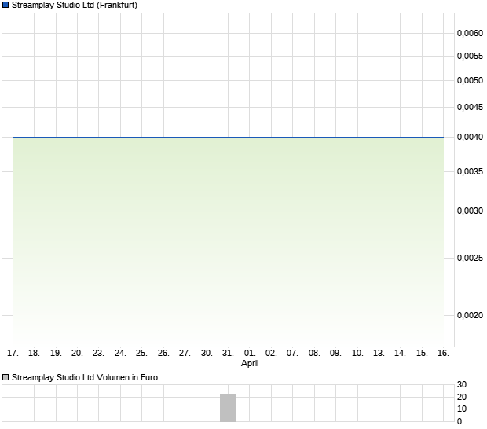Click the '13.' date label
This screenshot has width=487, height=429.
[x=379, y=353]
